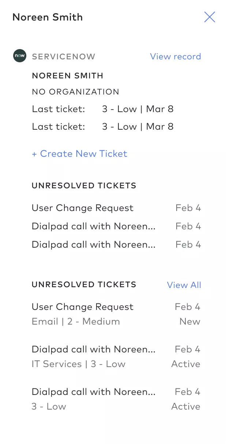Click the ServiceNow logo icon

tap(20, 56)
